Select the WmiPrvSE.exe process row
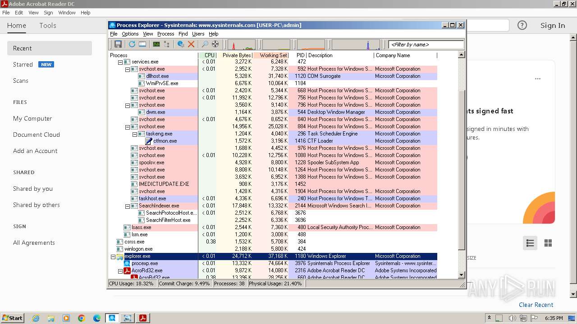 click(x=273, y=83)
